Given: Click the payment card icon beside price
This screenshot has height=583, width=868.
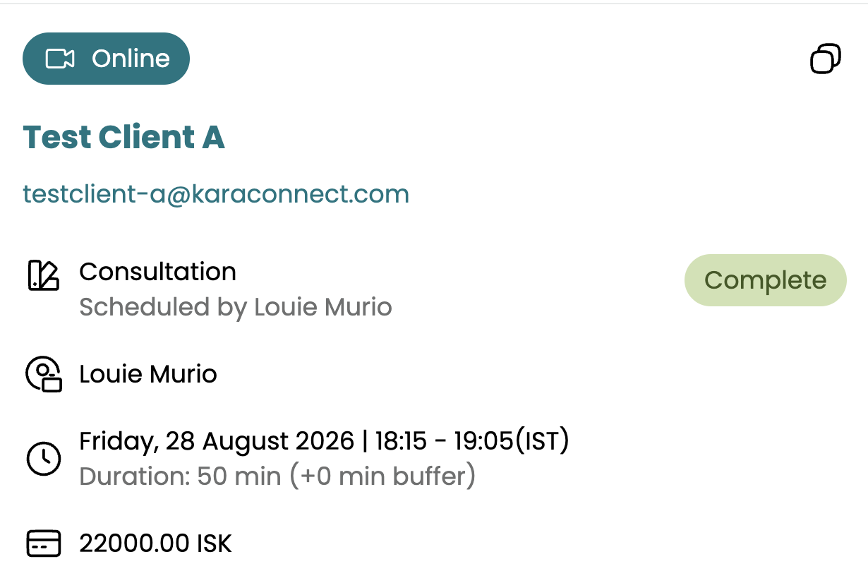Looking at the screenshot, I should pyautogui.click(x=44, y=543).
